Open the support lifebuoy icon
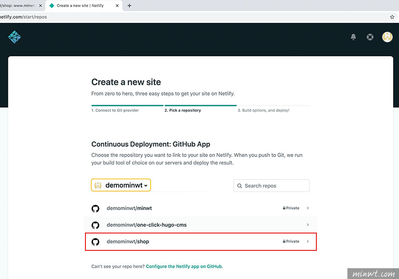 [x=370, y=37]
